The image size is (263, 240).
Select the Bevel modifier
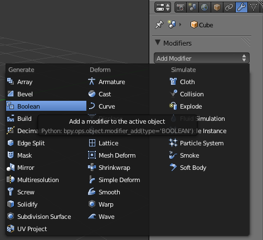pyautogui.click(x=46, y=94)
